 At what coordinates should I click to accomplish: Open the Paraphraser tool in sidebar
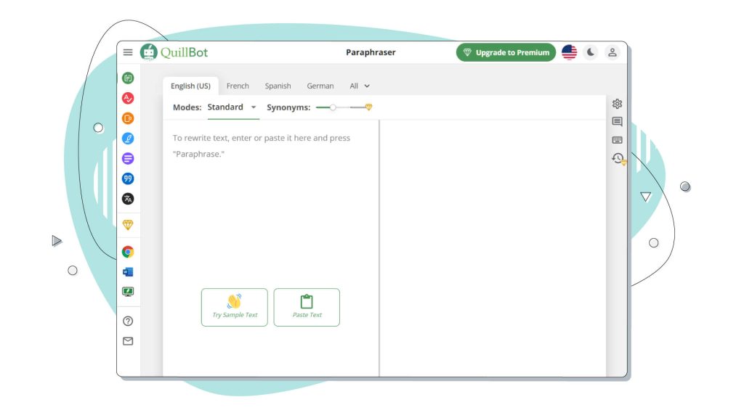click(x=128, y=78)
